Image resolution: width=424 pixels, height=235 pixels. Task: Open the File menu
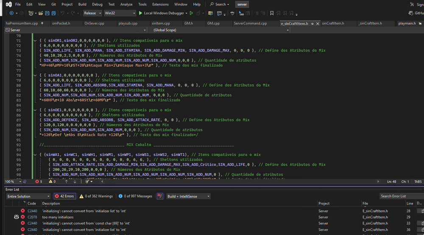point(18,4)
